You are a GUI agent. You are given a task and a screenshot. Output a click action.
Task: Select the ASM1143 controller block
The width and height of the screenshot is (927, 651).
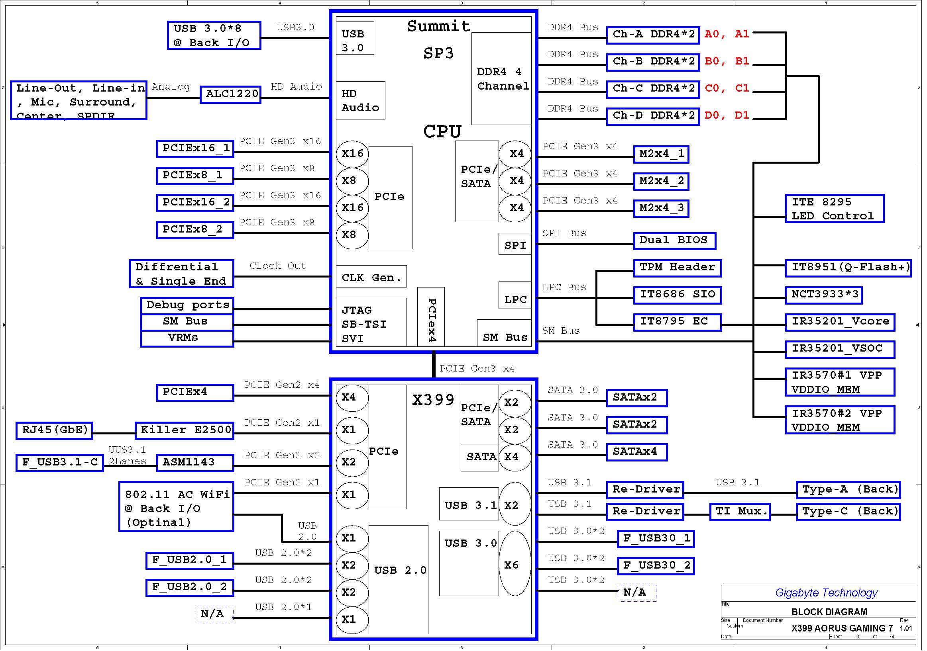(195, 463)
